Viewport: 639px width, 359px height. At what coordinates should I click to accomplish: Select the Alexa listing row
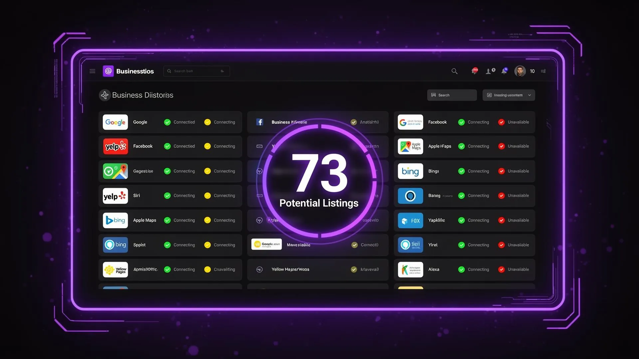coord(433,270)
